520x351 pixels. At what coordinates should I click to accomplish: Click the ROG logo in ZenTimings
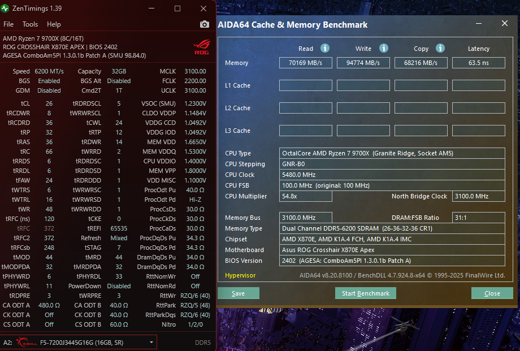pos(201,47)
